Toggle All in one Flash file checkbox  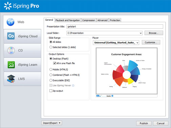(55, 63)
